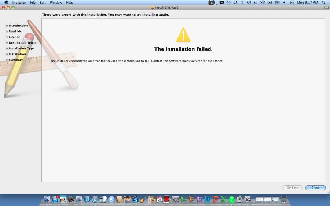Launch Safari compass icon in Dock
The height and width of the screenshot is (206, 330).
tap(95, 199)
